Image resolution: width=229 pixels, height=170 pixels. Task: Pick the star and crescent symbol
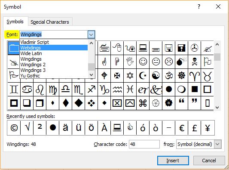143,75
